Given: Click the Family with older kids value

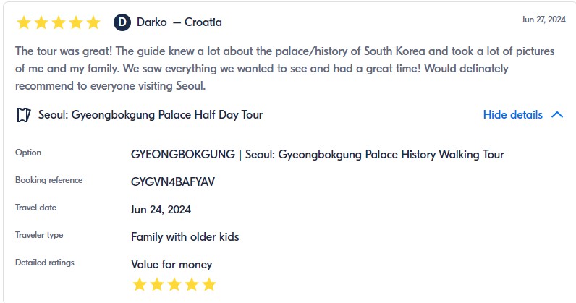Looking at the screenshot, I should (185, 236).
